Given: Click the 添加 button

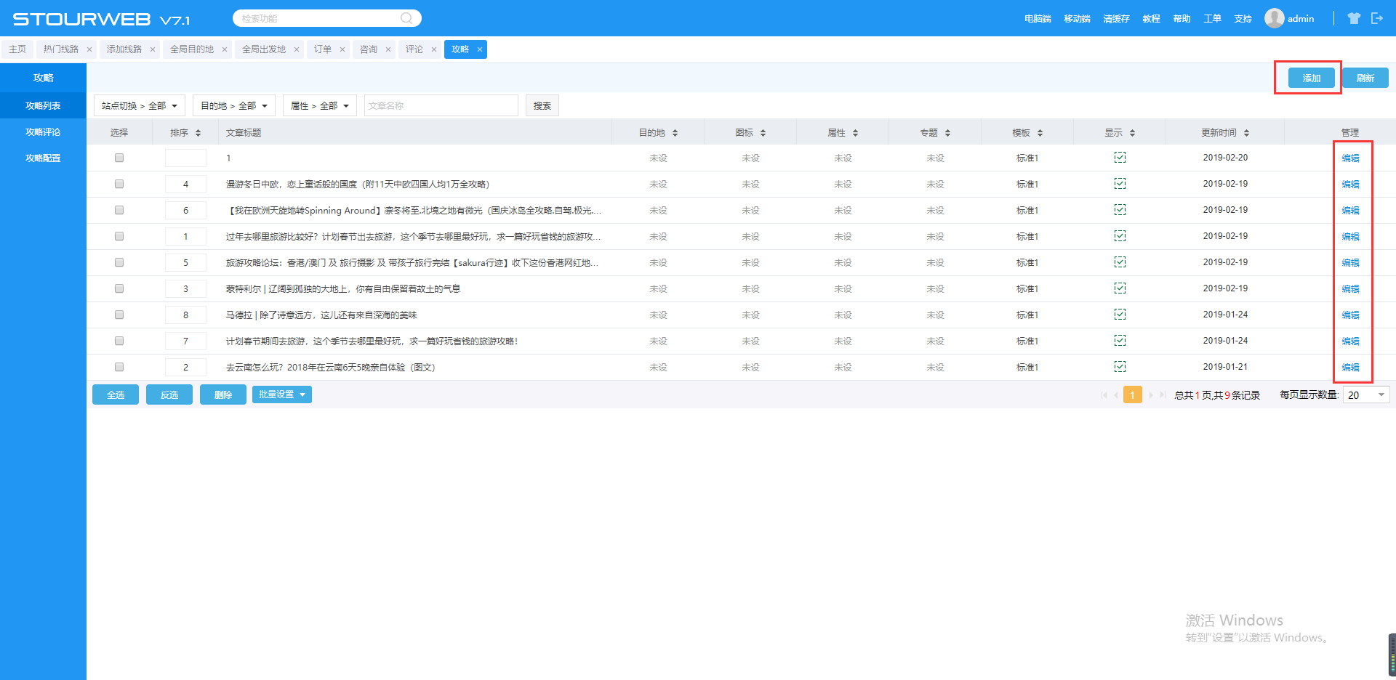Looking at the screenshot, I should [1311, 78].
